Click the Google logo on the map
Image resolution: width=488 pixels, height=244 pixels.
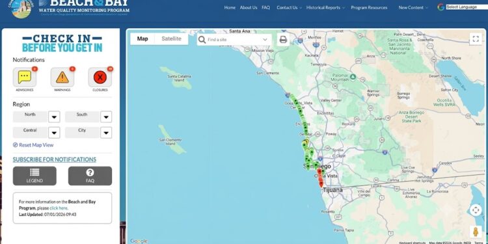pos(139,241)
